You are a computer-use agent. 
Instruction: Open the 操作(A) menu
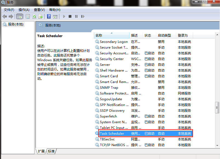click(x=24, y=10)
